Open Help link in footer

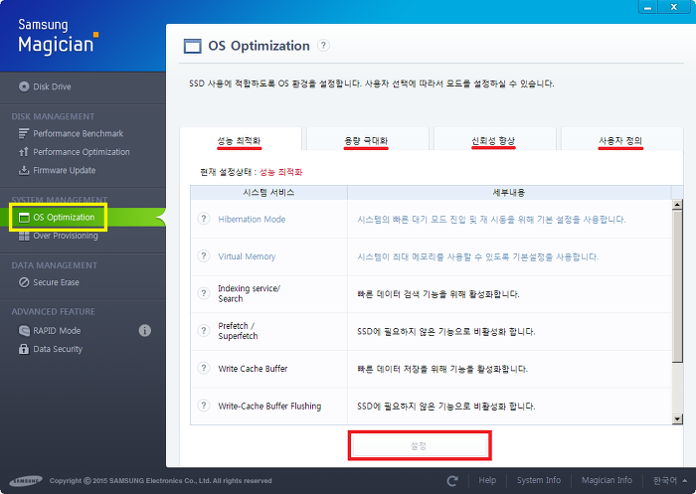tap(487, 480)
